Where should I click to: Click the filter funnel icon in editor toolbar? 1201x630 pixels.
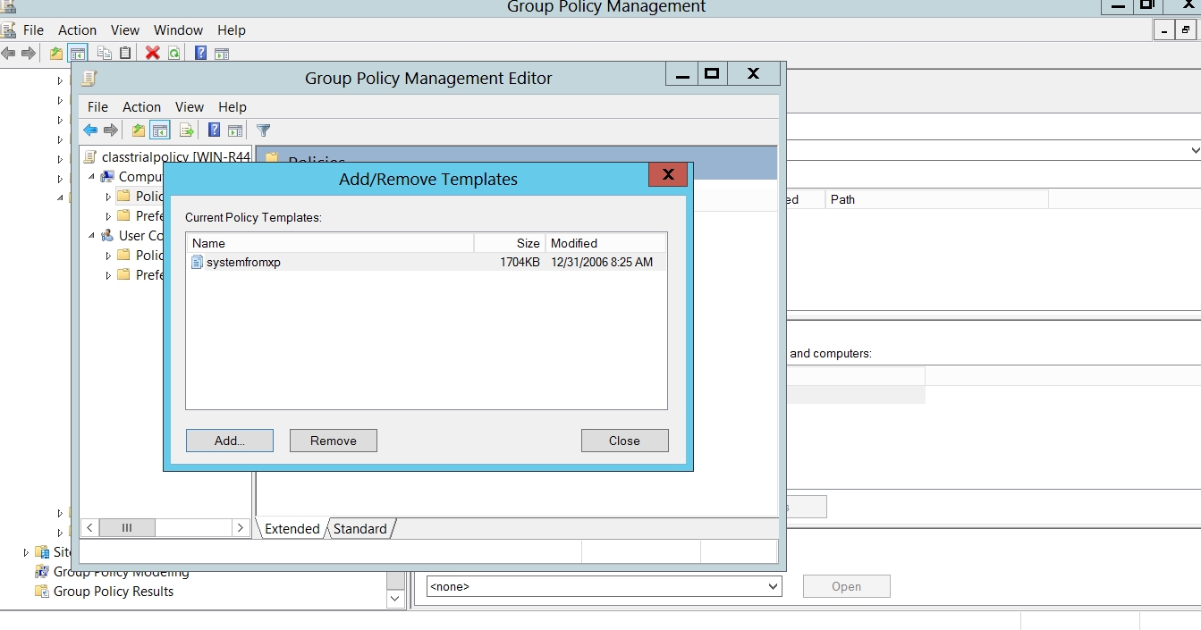pos(263,130)
